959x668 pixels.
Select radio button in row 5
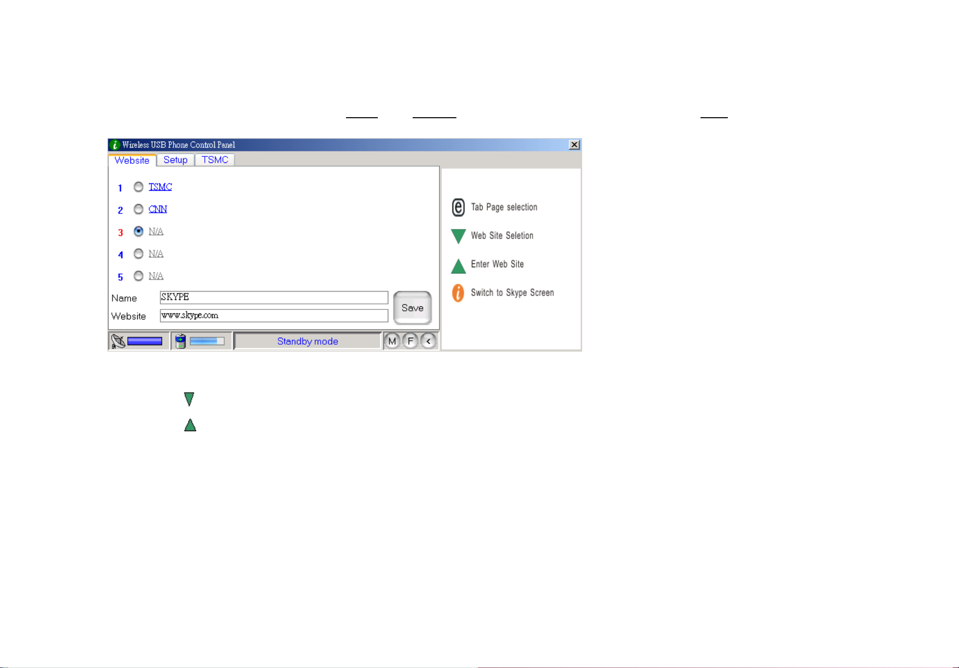pyautogui.click(x=139, y=276)
